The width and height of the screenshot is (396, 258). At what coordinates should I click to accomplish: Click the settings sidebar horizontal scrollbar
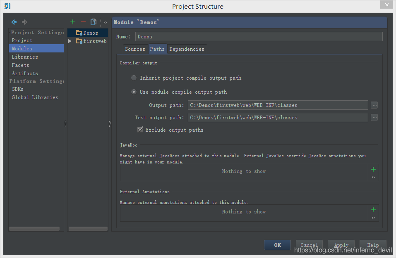34,229
